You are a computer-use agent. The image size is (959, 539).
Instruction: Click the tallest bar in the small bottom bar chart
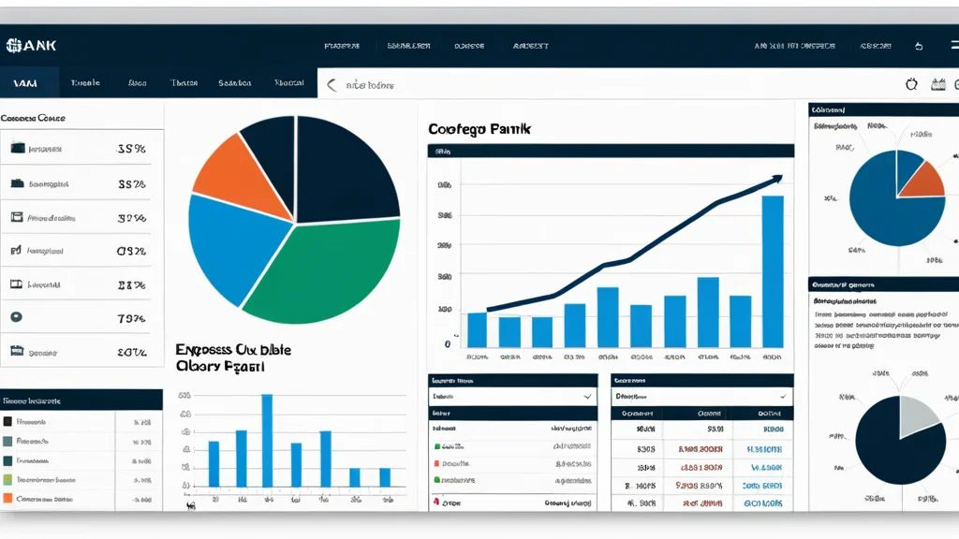coord(267,441)
